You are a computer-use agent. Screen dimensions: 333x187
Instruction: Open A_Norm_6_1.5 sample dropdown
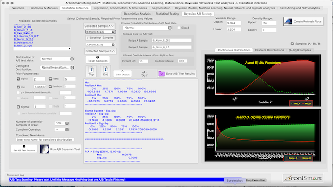100,45
